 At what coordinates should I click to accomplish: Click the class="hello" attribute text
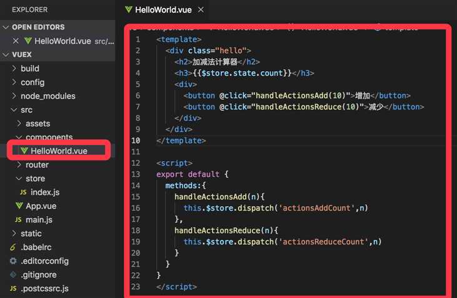pos(217,51)
